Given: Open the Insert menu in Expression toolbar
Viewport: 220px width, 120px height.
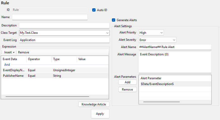Looking at the screenshot, I should (9, 52).
